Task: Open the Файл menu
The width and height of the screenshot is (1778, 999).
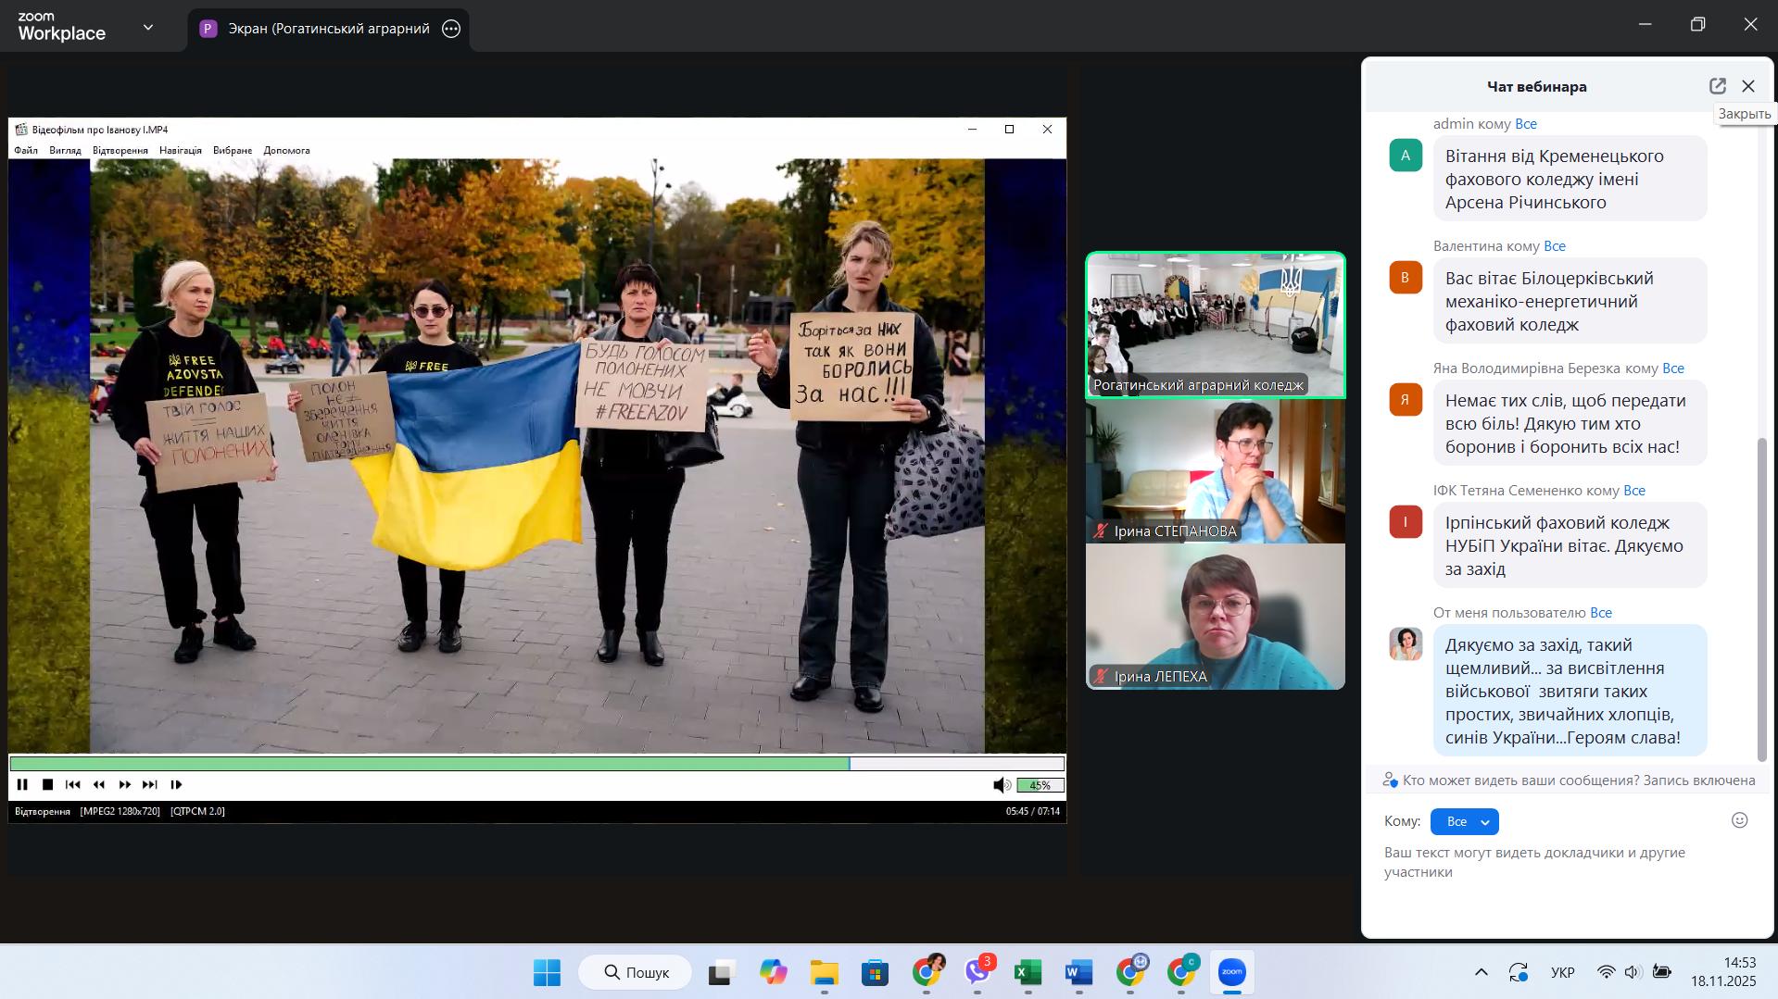Action: pyautogui.click(x=26, y=151)
